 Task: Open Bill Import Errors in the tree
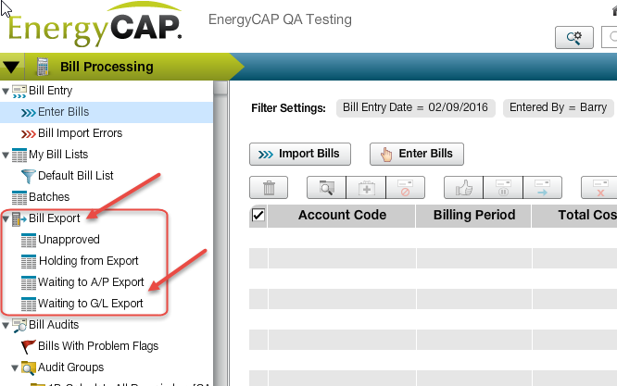click(80, 133)
